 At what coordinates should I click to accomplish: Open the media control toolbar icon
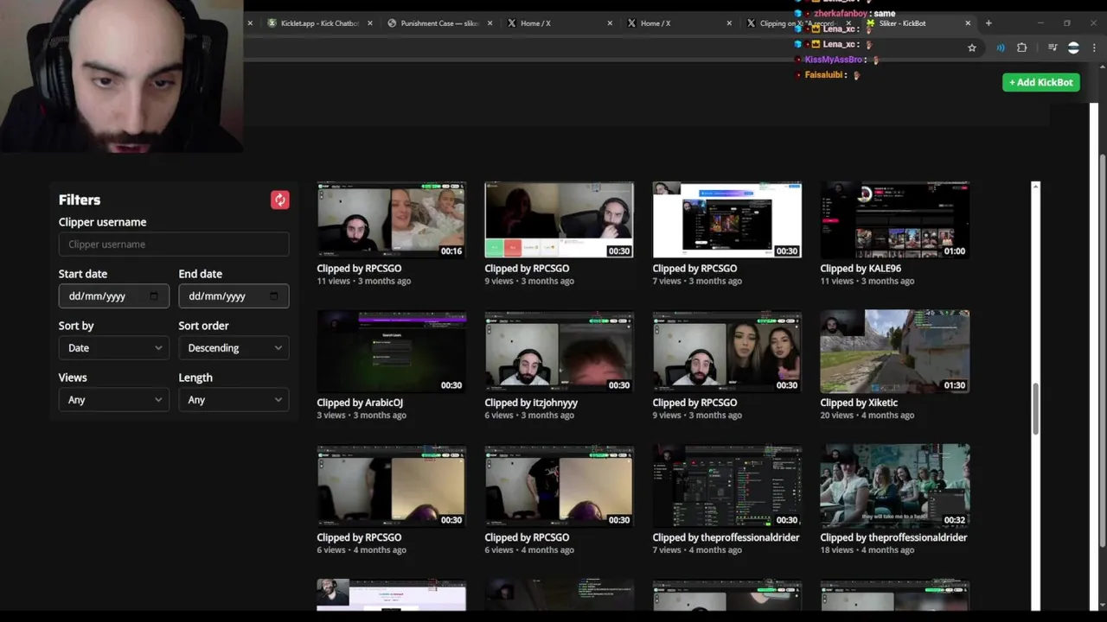coord(1053,48)
